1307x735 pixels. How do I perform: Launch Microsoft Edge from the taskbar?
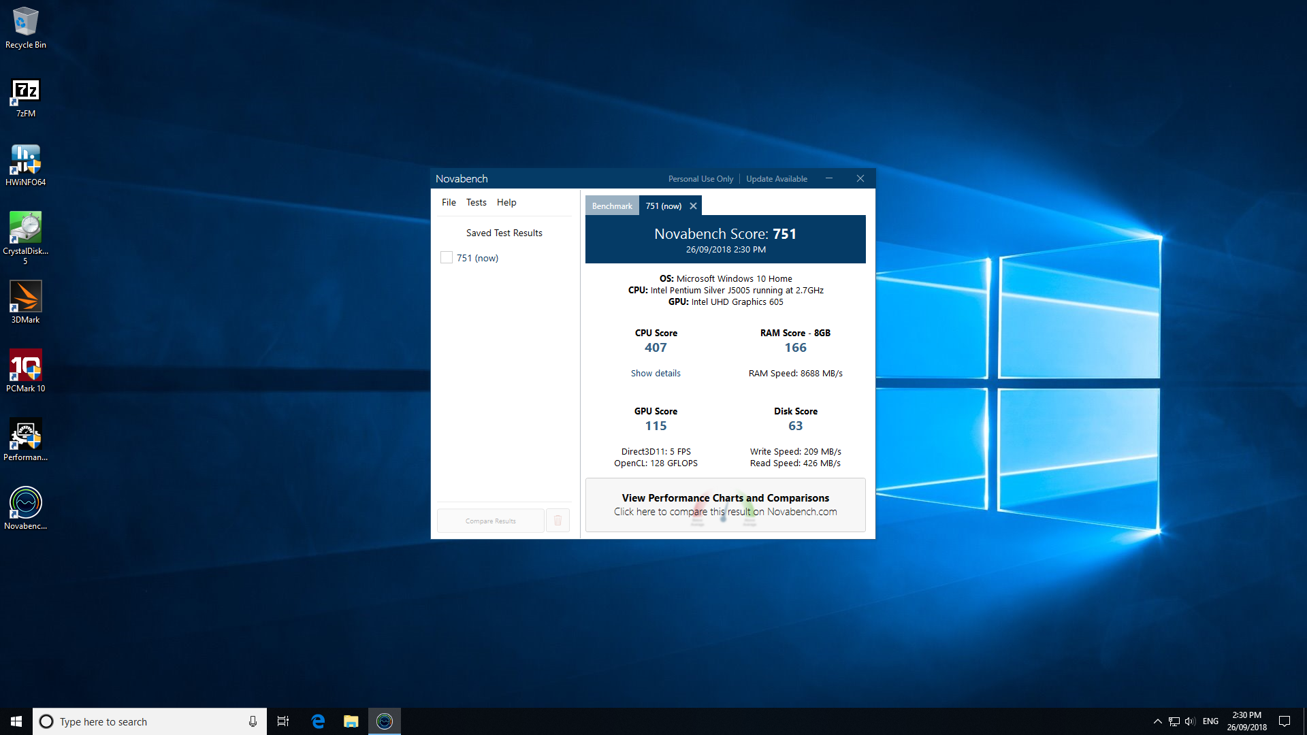(x=318, y=721)
